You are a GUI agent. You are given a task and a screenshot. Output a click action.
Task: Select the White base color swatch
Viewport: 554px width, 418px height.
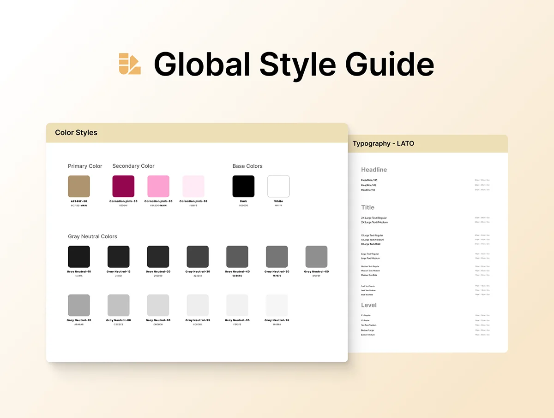[278, 186]
